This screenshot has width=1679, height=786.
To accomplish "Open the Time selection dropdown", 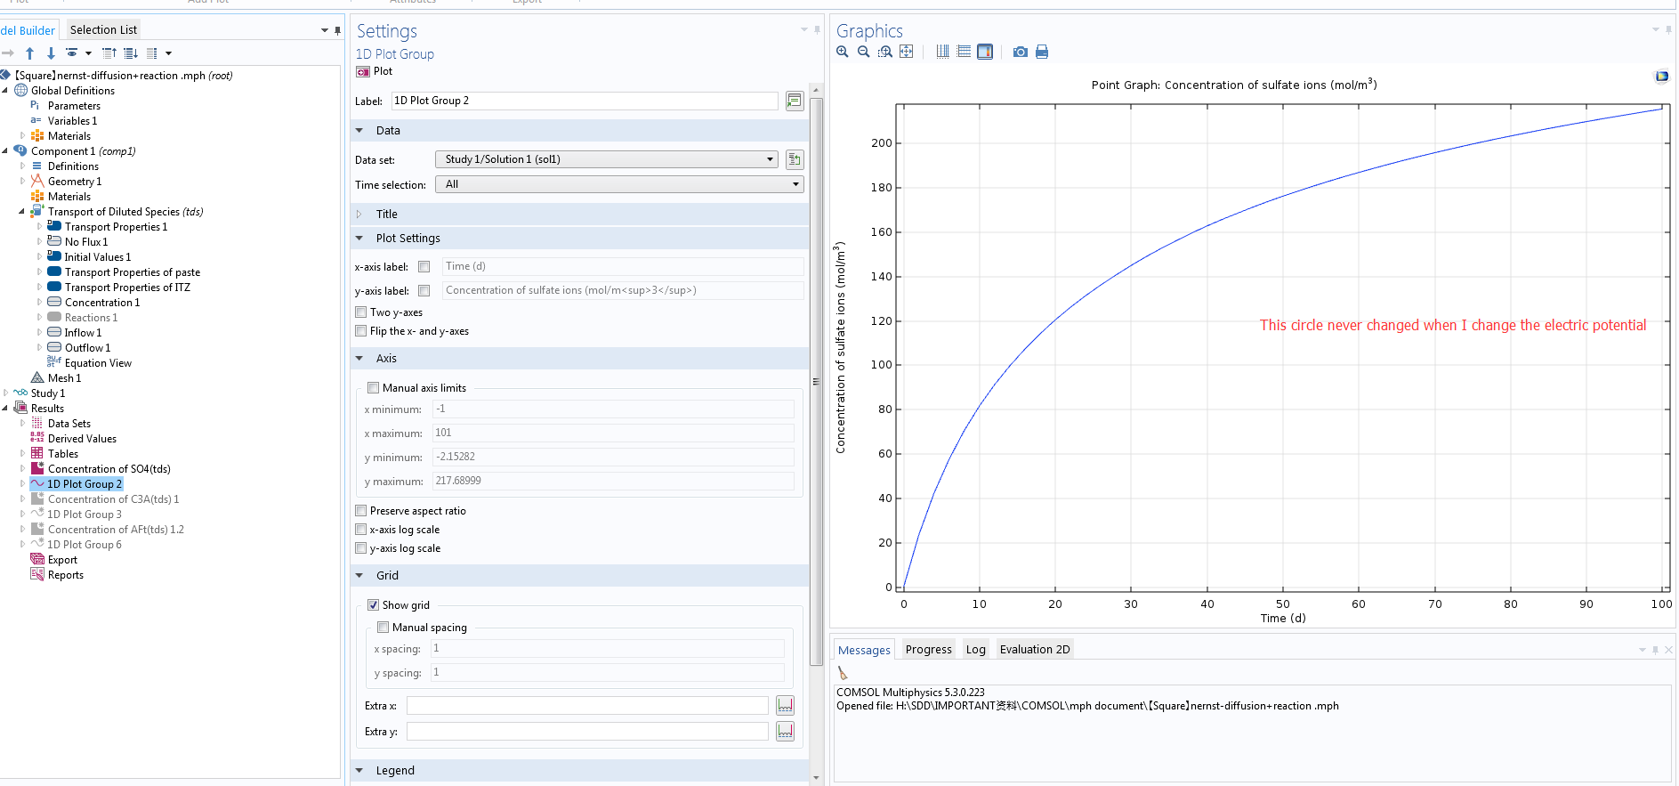I will pos(618,184).
